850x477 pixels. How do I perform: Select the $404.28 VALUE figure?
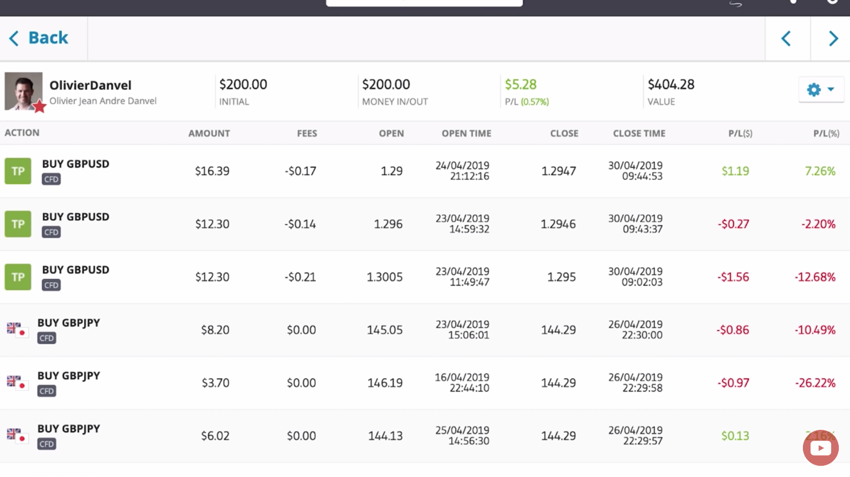[671, 84]
